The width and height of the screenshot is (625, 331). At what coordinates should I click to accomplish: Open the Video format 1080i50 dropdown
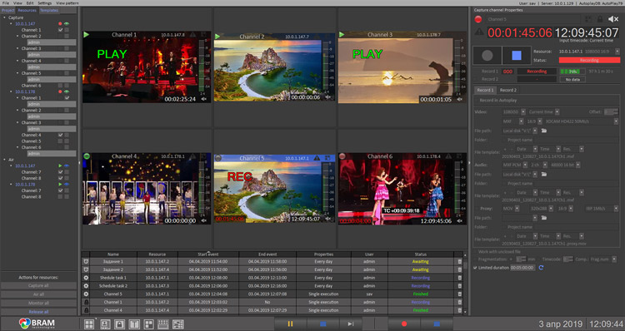pos(523,112)
